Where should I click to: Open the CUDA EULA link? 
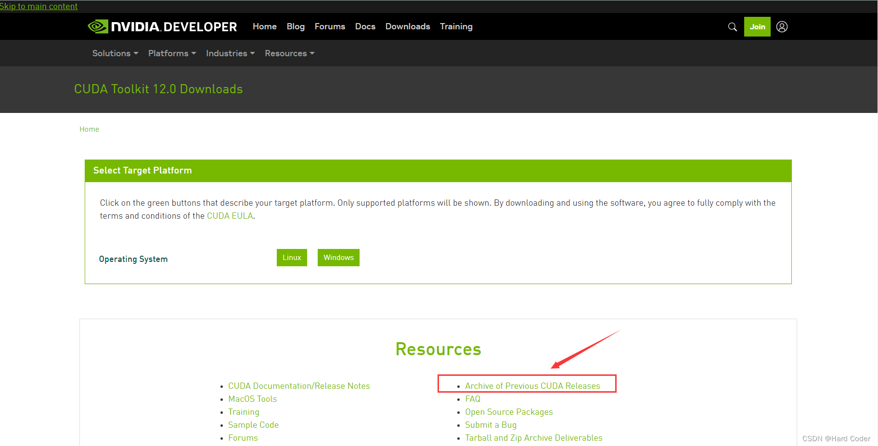tap(230, 216)
